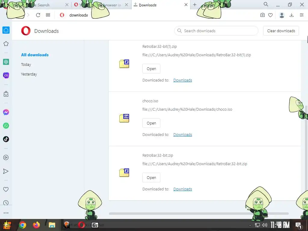Take a snapshot with the camera icon
The image size is (308, 231).
pyautogui.click(x=262, y=15)
